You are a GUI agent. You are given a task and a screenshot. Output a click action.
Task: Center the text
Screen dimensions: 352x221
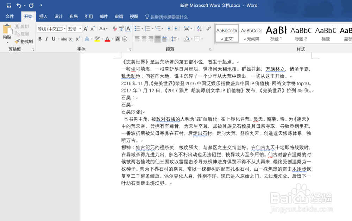[x=144, y=39]
